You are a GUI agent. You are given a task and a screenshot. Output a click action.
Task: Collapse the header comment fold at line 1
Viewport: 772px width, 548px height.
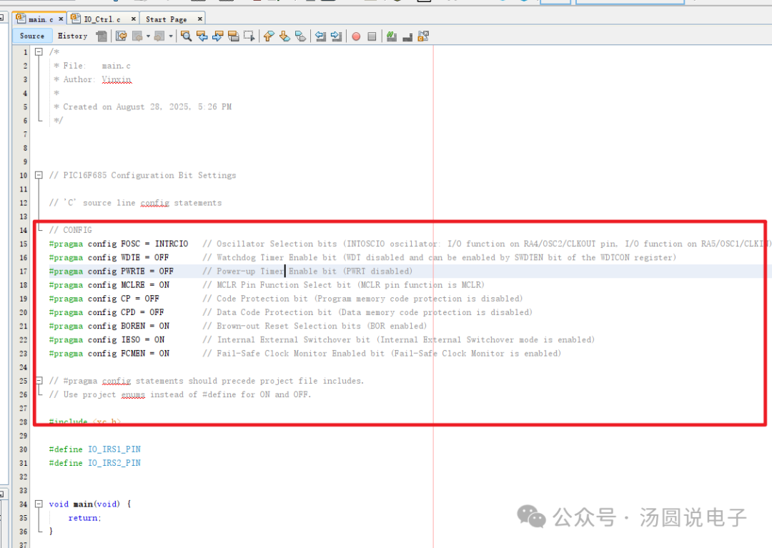(39, 51)
